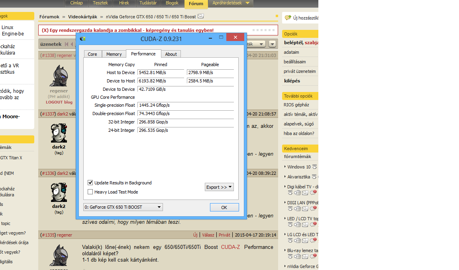Click envelope icon under LED / LCD TV topic
This screenshot has height=270, width=459.
click(305, 224)
